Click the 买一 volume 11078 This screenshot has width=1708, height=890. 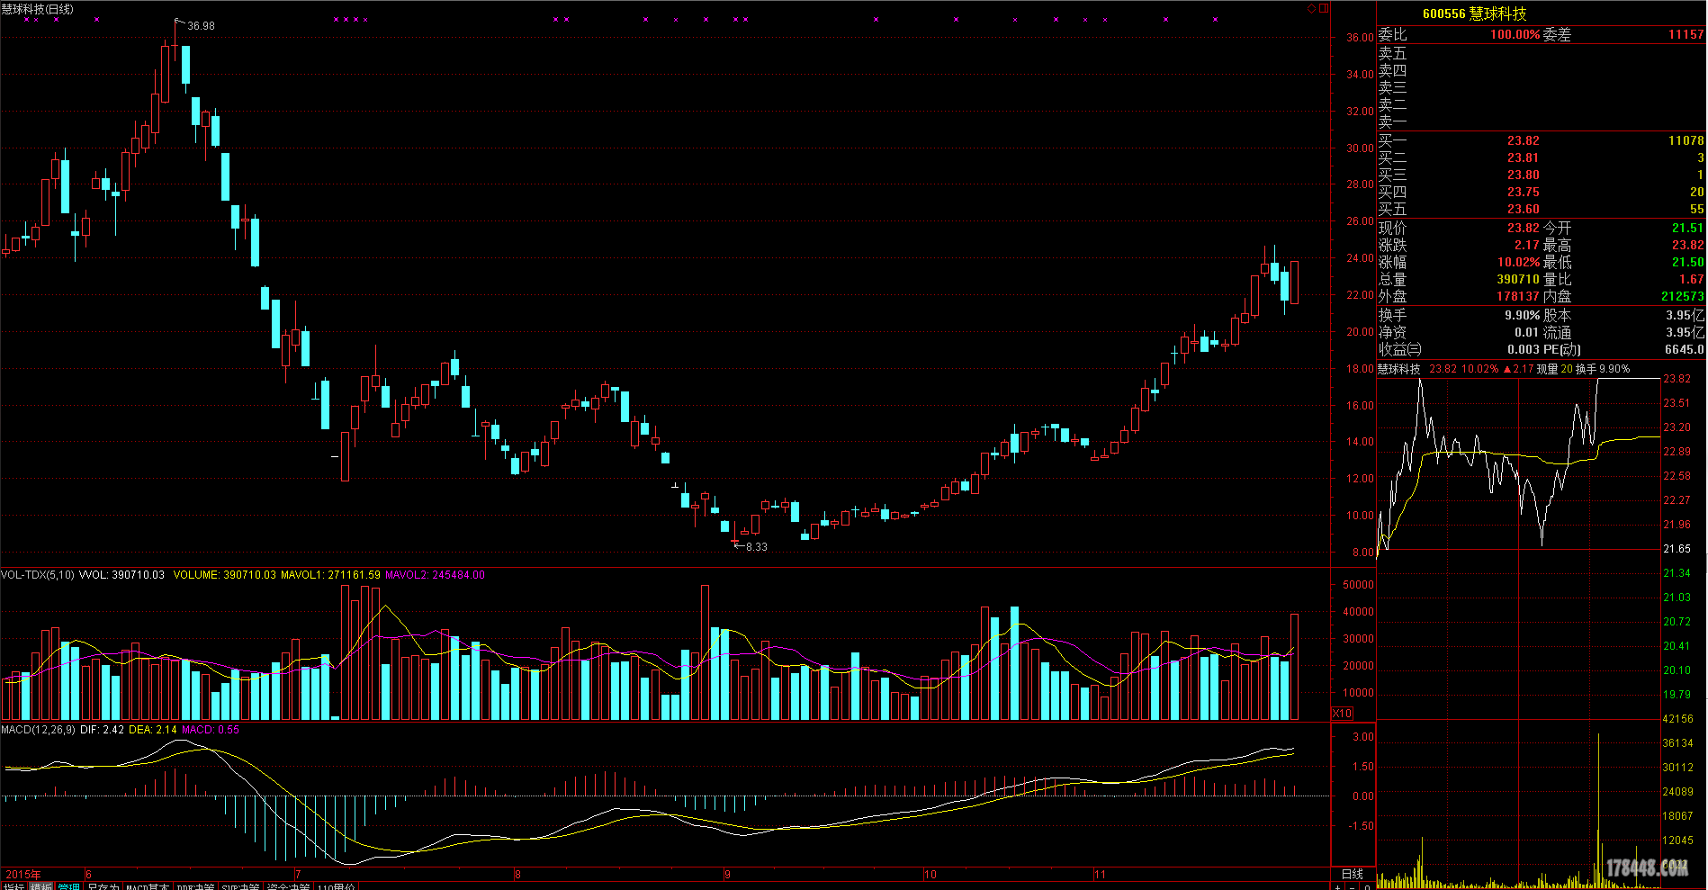click(1686, 140)
